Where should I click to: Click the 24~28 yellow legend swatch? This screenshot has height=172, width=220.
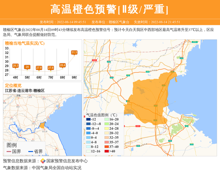tap(106, 129)
